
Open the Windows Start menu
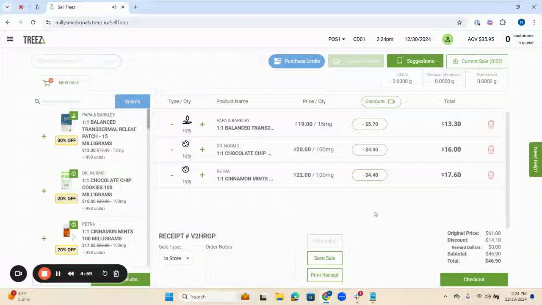pyautogui.click(x=169, y=297)
